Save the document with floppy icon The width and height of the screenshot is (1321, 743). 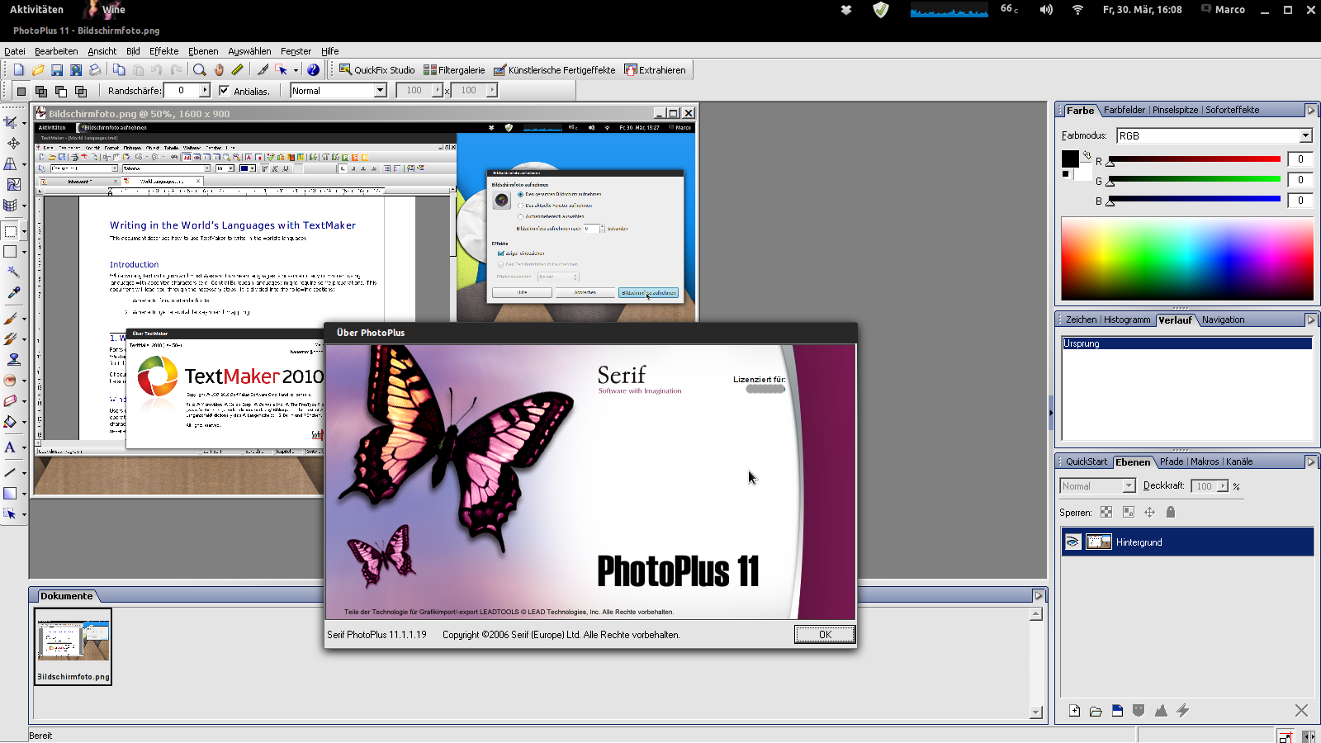[x=57, y=70]
